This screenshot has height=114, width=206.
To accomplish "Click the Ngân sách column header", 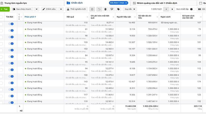I will click(166, 17).
